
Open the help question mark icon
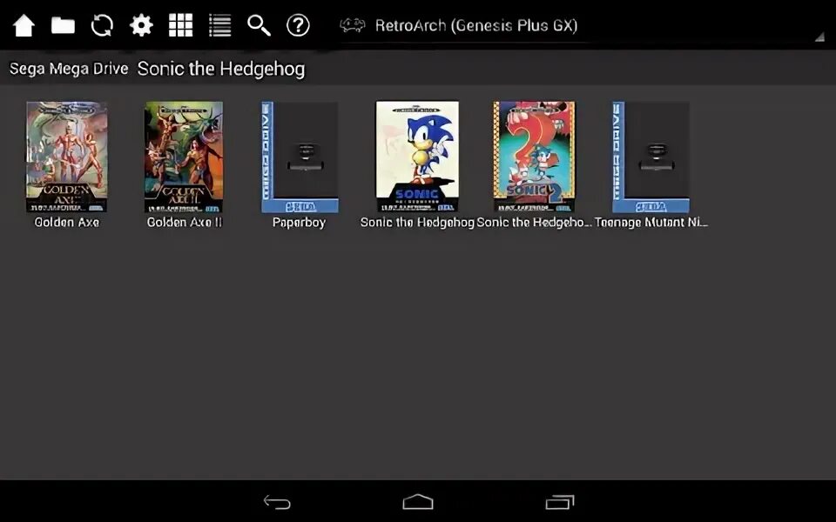point(298,25)
